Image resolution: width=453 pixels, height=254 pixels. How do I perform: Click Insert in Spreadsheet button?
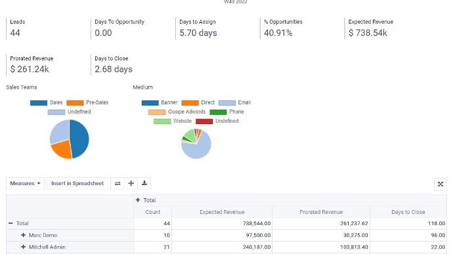pyautogui.click(x=77, y=184)
